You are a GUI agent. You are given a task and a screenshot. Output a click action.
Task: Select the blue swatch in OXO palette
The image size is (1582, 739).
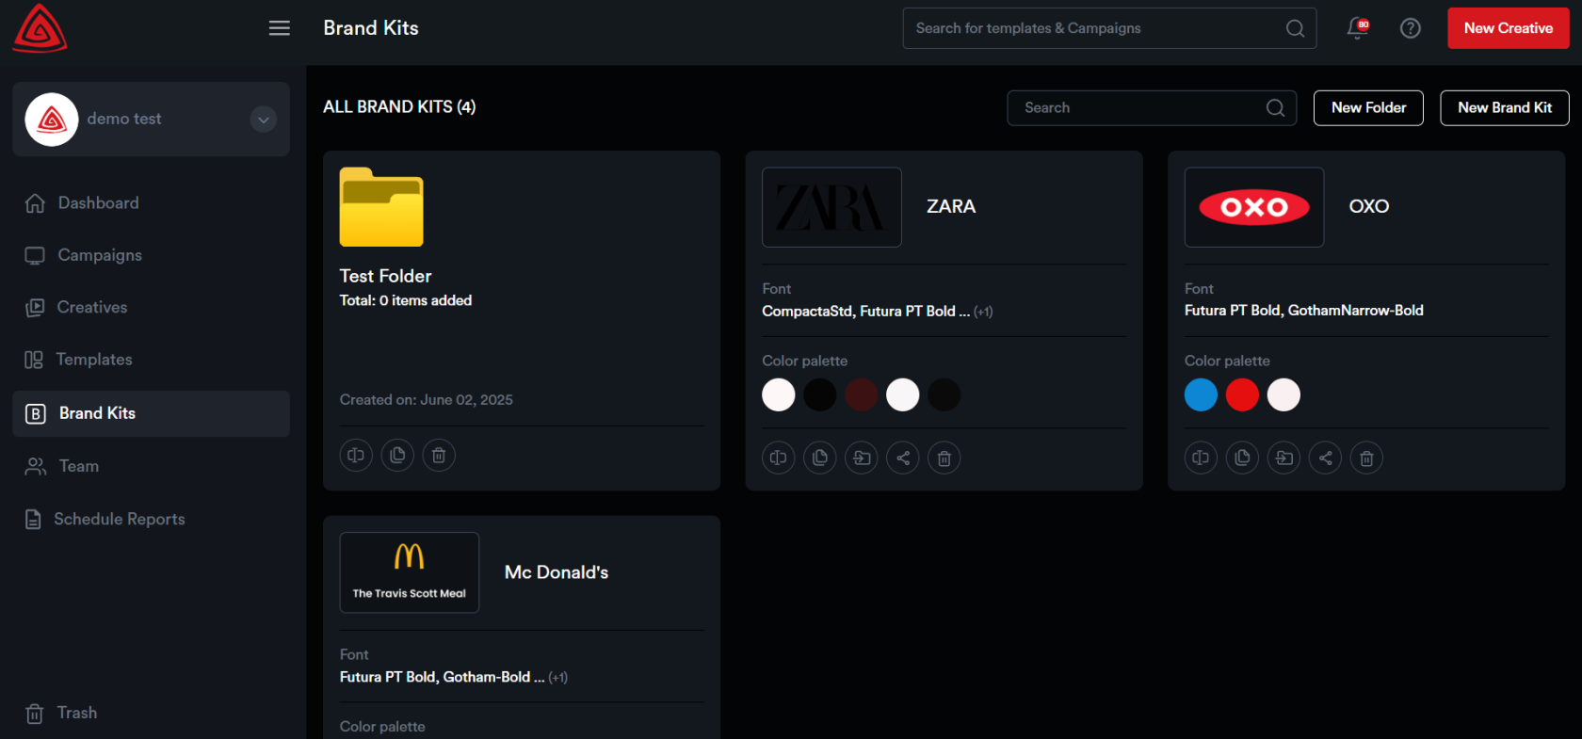[1201, 395]
